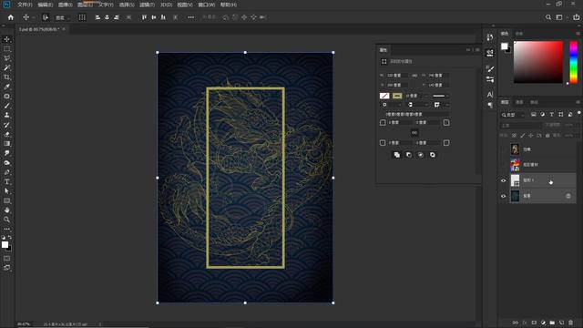Toggle the corner radius link button

point(414,133)
